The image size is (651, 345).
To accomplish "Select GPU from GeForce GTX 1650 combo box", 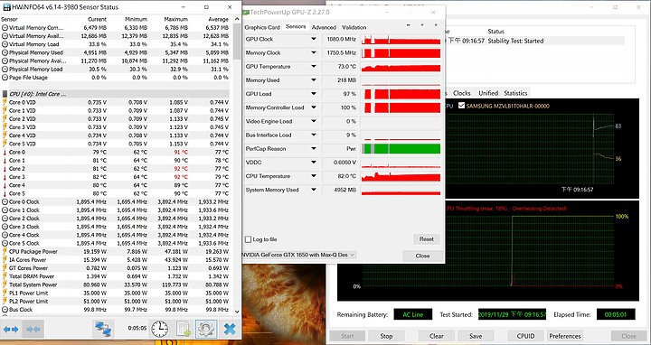I will [298, 255].
